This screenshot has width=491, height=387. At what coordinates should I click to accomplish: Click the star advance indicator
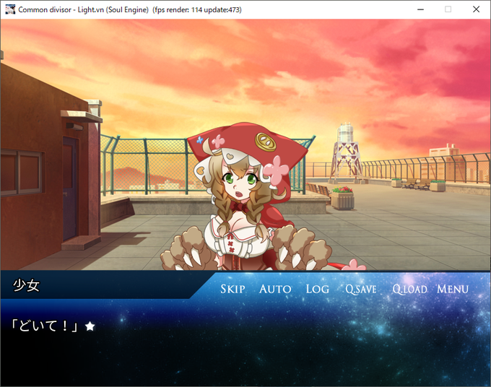pyautogui.click(x=90, y=326)
